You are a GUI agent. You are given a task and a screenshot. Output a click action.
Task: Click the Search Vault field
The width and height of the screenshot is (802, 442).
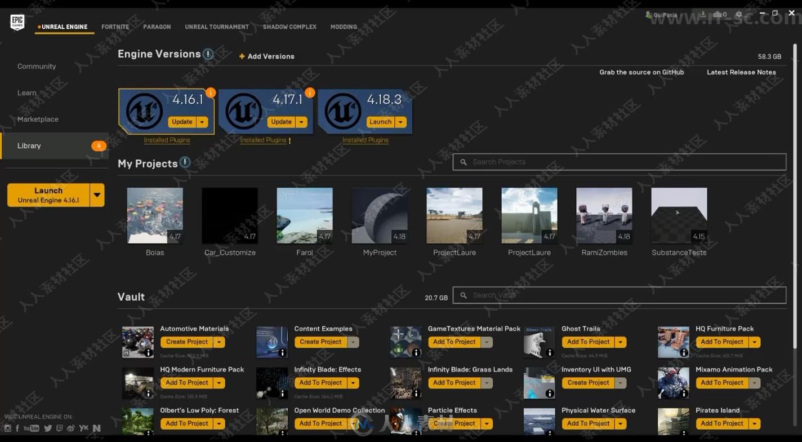tap(620, 295)
